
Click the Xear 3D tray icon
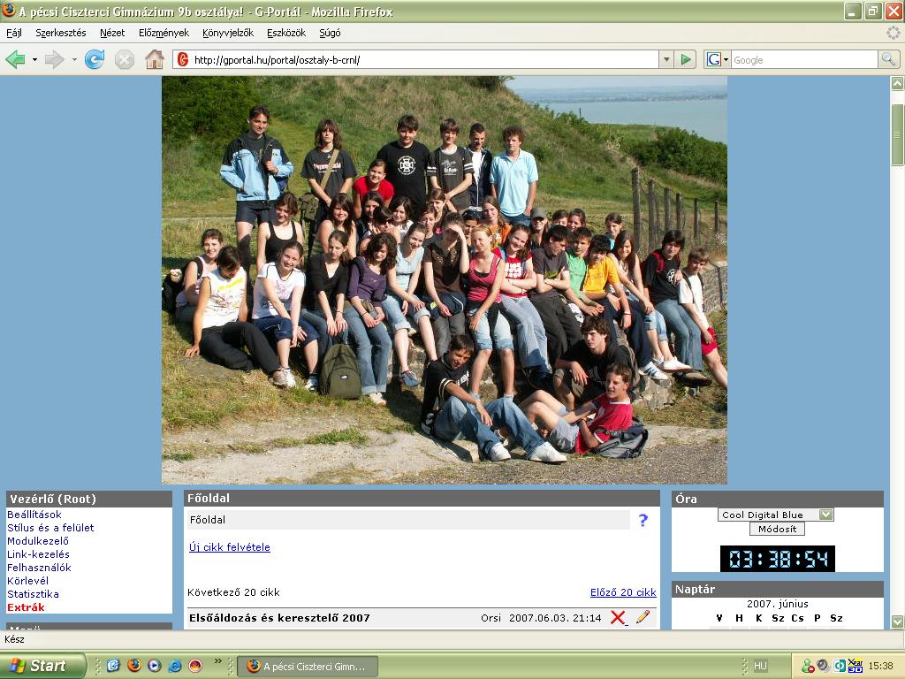[x=856, y=667]
